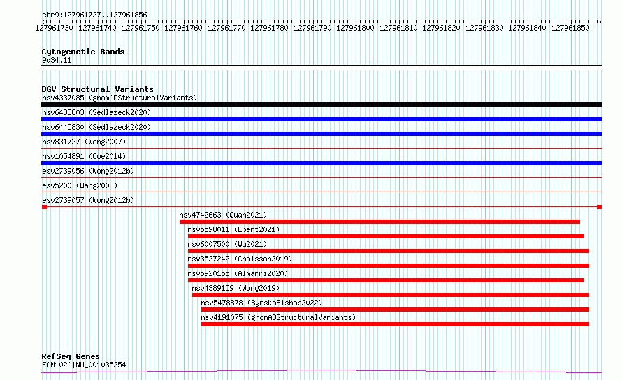This screenshot has width=622, height=380.
Task: Click the 127961800 ruler coordinate
Action: tap(356, 28)
